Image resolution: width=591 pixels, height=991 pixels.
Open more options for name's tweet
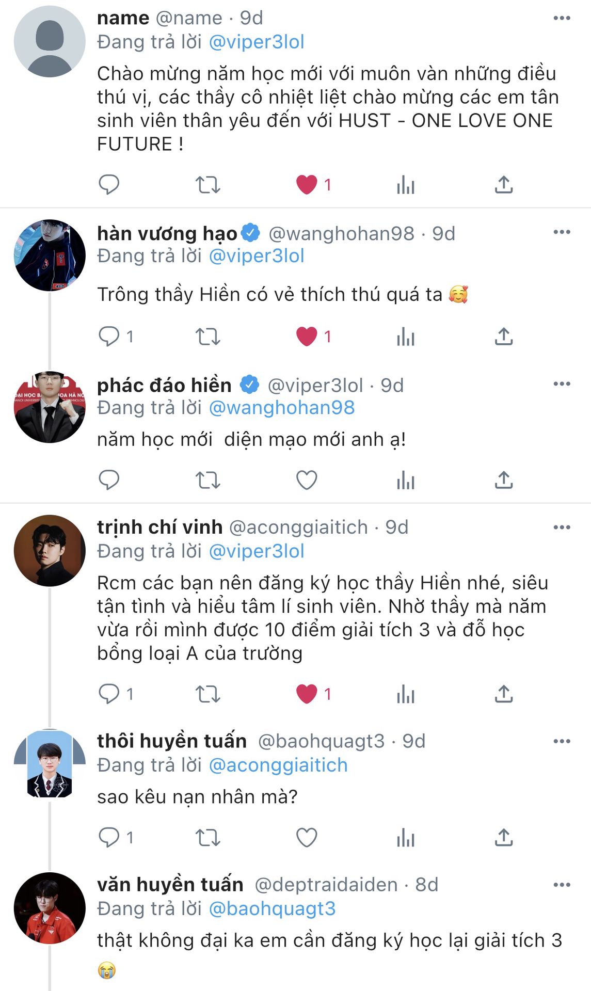pyautogui.click(x=562, y=18)
